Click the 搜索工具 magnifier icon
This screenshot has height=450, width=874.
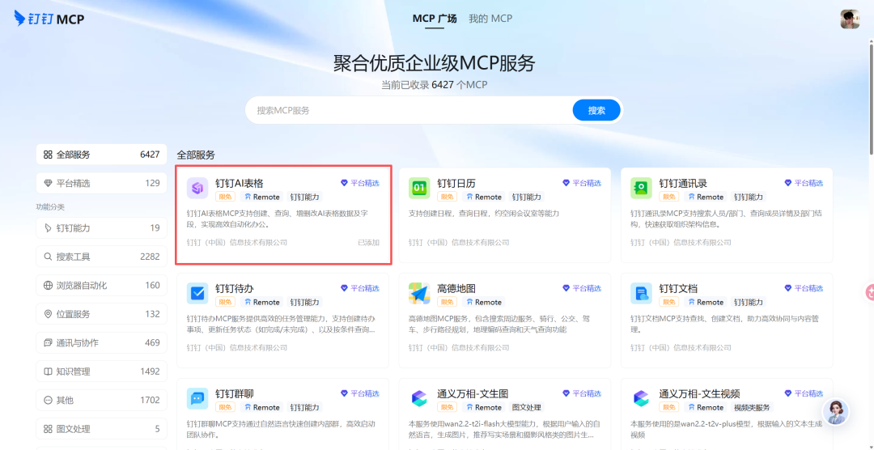pos(48,257)
